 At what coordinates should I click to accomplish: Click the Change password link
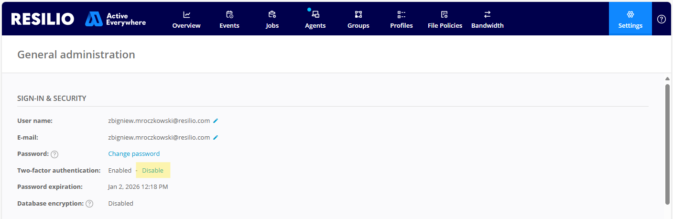(x=134, y=153)
